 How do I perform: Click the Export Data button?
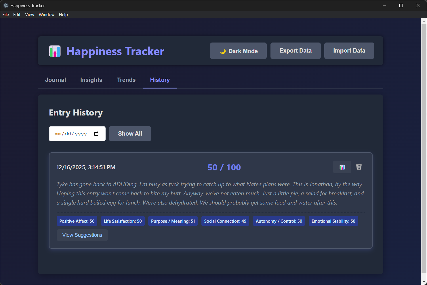296,51
